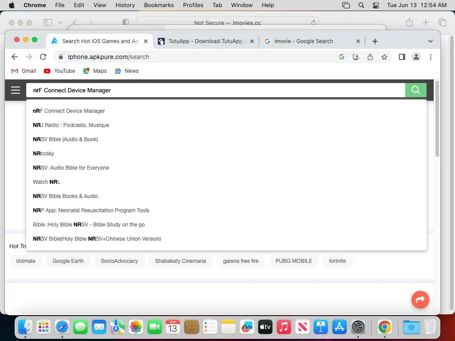Click the Google icon in address bar
Image resolution: width=455 pixels, height=341 pixels.
click(342, 57)
